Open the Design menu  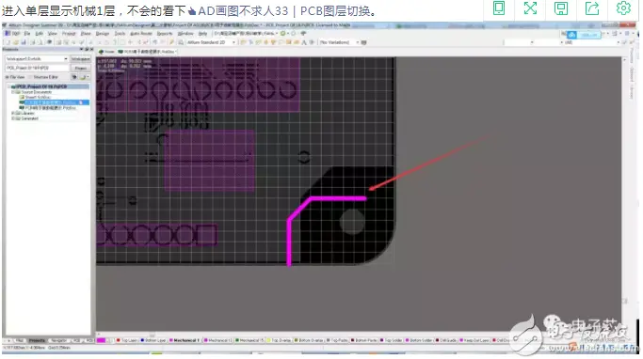pos(103,34)
